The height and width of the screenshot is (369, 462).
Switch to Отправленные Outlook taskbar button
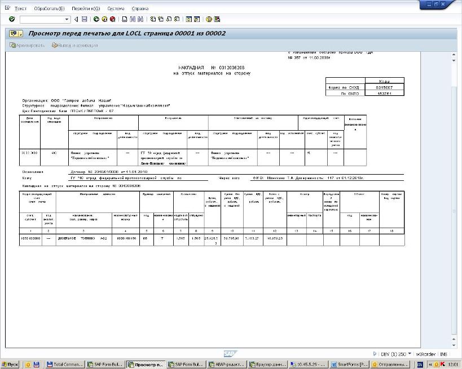[390, 364]
